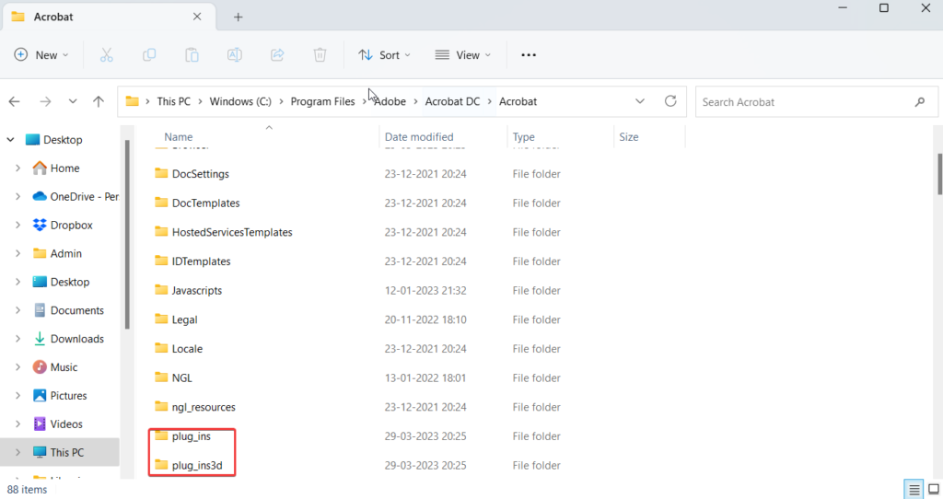The image size is (943, 499).
Task: Click the Rename icon in toolbar
Action: [x=234, y=55]
